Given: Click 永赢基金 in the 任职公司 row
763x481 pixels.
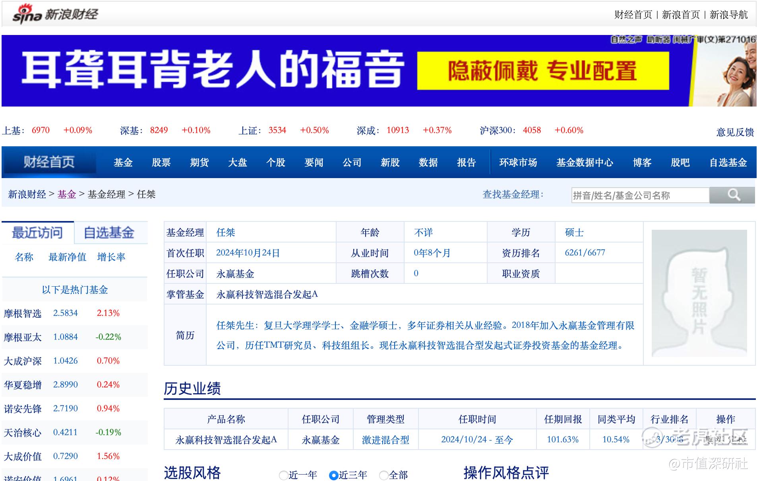Looking at the screenshot, I should pyautogui.click(x=235, y=274).
